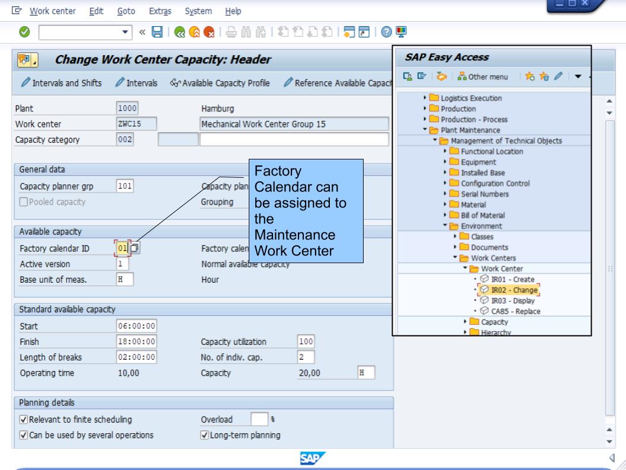626x470 pixels.
Task: Click the Start time field 06:00:00
Action: [x=137, y=326]
